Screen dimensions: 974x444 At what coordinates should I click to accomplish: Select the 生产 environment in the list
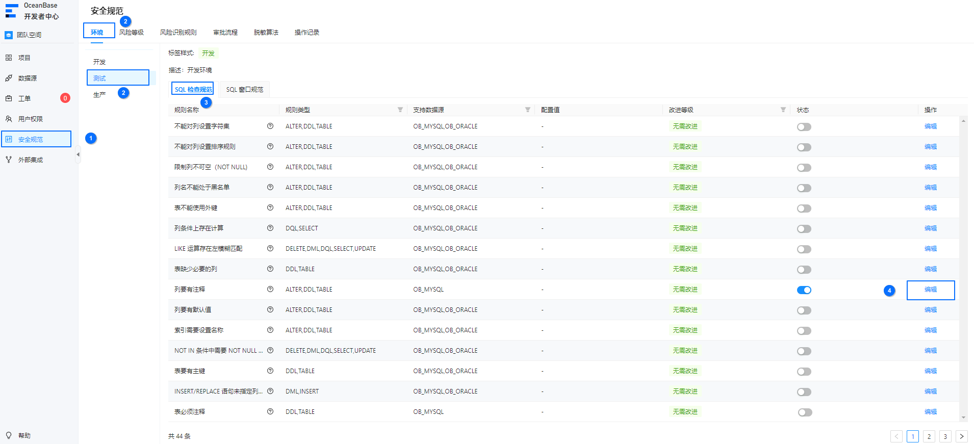[99, 95]
